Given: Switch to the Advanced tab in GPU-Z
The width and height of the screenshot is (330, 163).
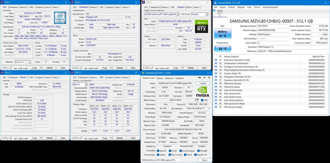Looking at the screenshot, I should [169, 78].
